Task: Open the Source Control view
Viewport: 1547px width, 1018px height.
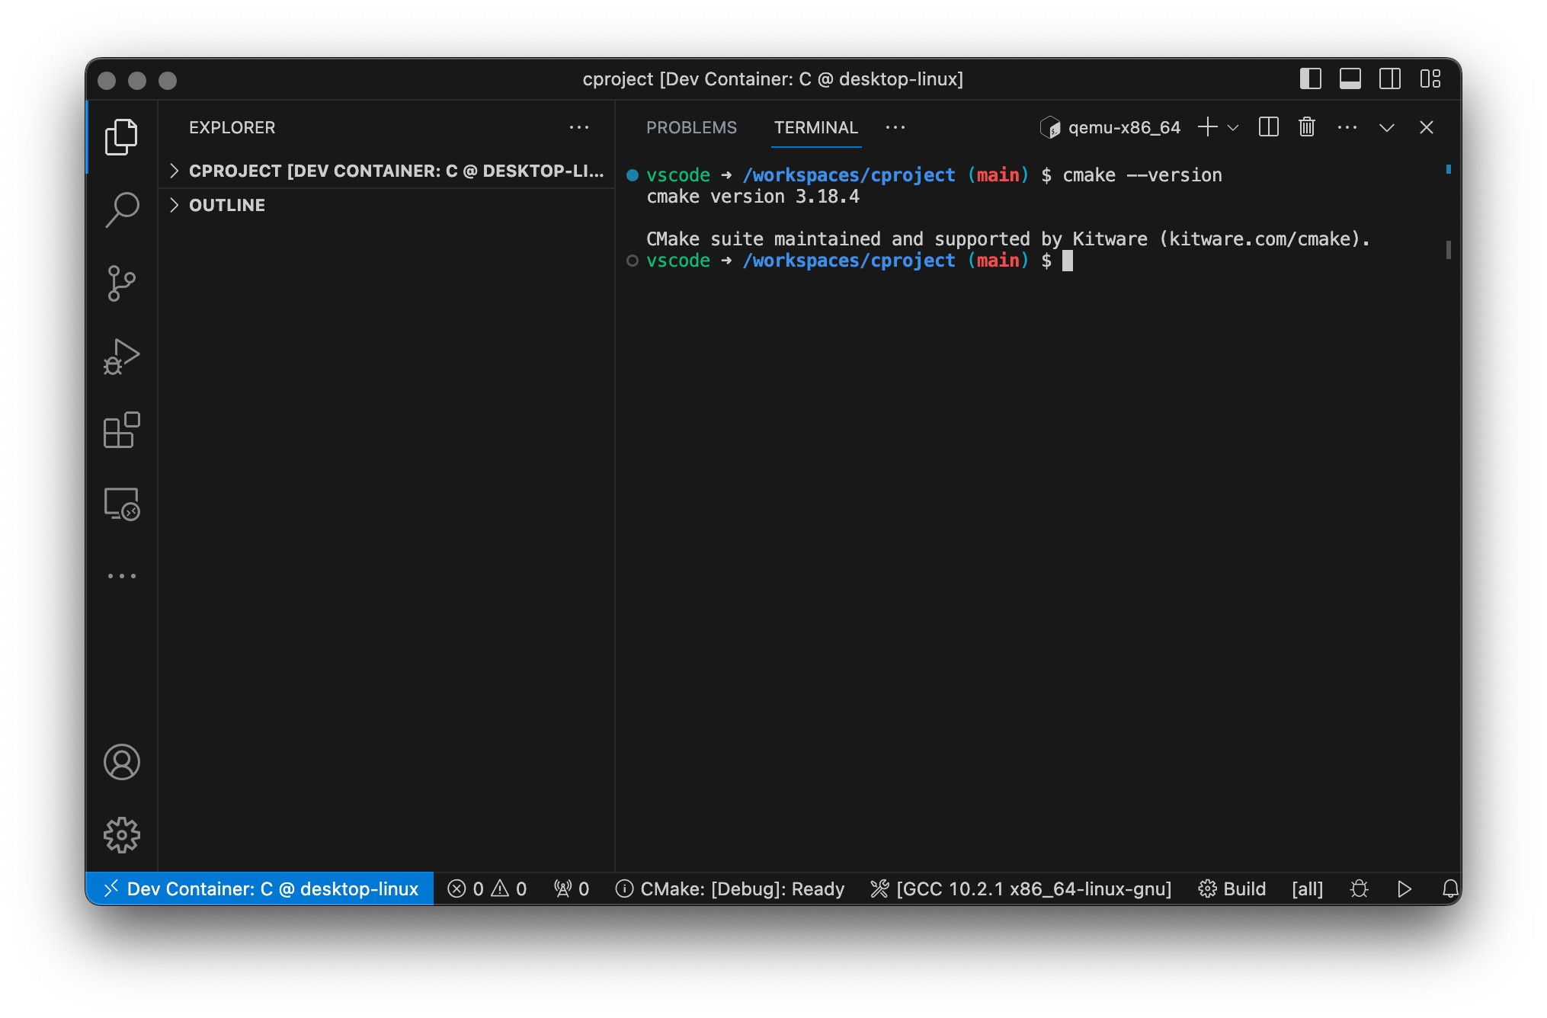Action: pos(122,283)
